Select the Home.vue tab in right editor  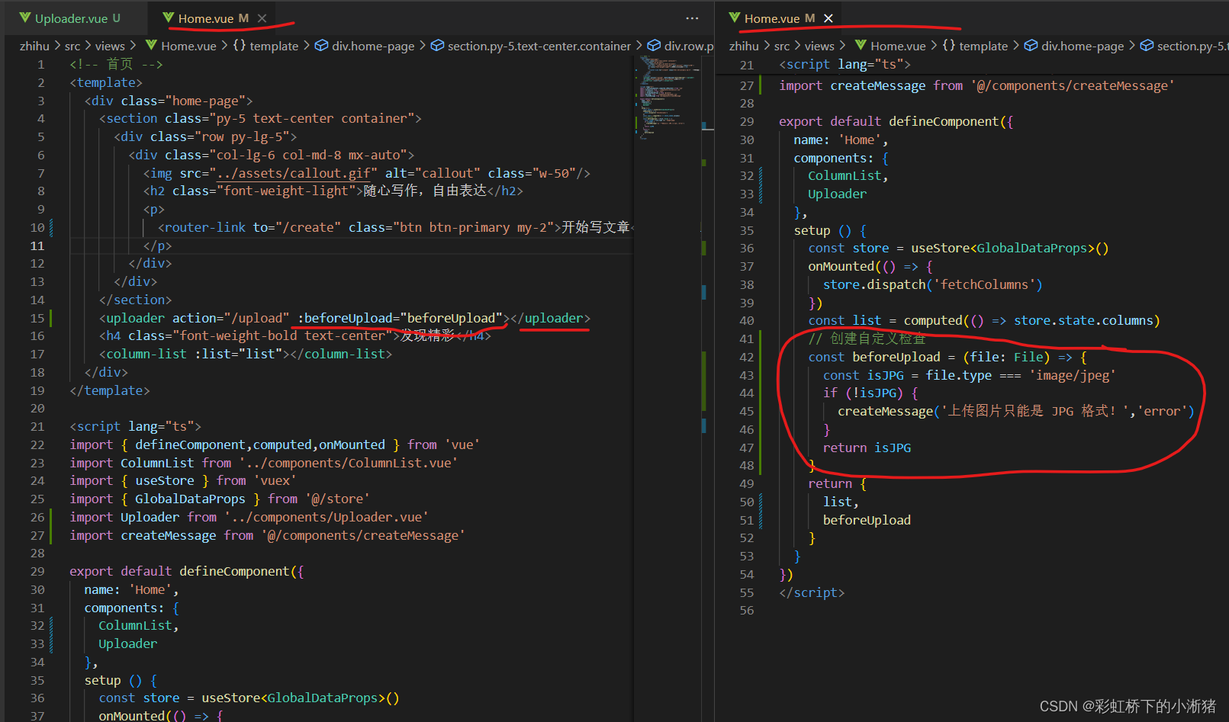click(772, 18)
